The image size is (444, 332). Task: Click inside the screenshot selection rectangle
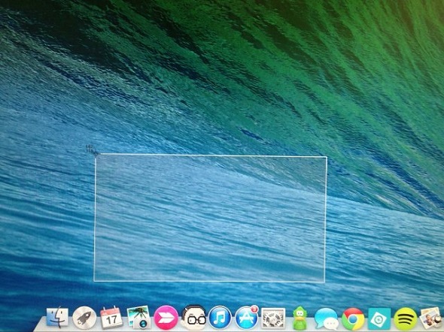(x=210, y=218)
